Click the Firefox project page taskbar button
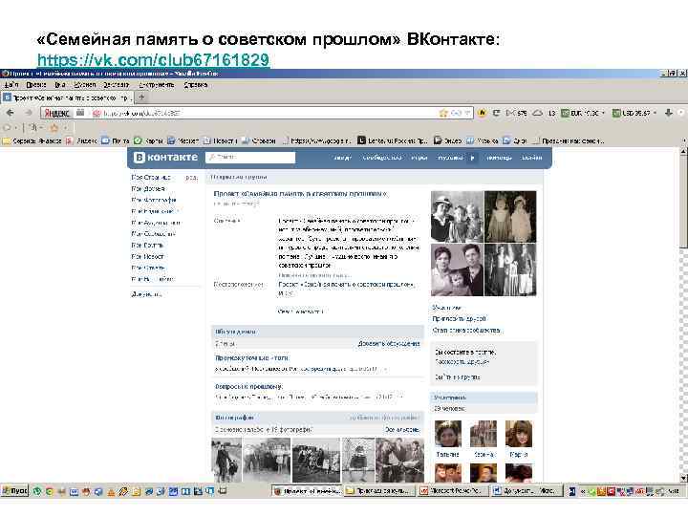The height and width of the screenshot is (516, 688). click(x=307, y=490)
